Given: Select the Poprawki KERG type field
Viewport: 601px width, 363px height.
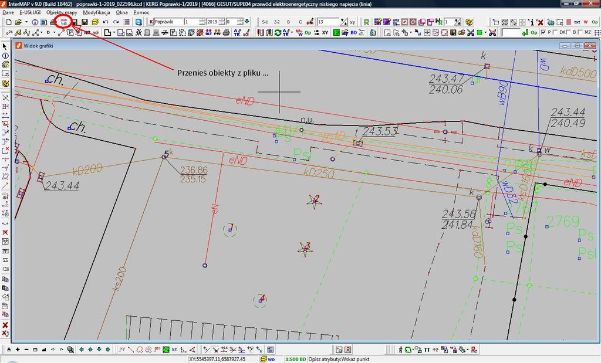Looking at the screenshot, I should click(x=168, y=22).
